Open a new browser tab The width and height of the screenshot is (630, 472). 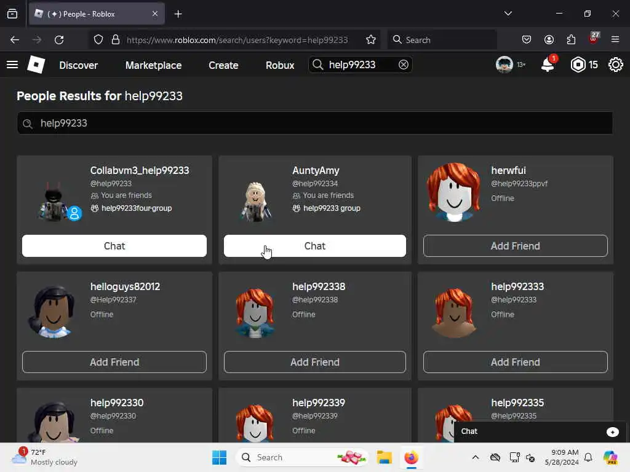coord(178,14)
